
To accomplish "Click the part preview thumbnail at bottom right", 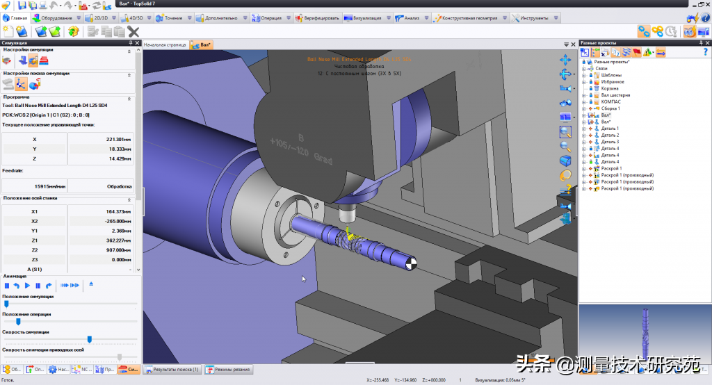I will point(645,334).
